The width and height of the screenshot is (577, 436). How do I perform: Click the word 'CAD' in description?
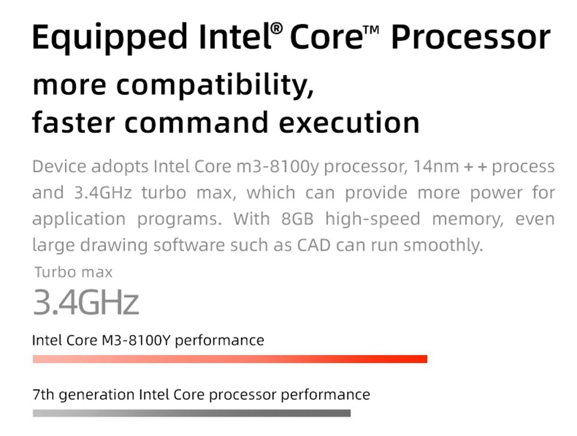pos(314,245)
